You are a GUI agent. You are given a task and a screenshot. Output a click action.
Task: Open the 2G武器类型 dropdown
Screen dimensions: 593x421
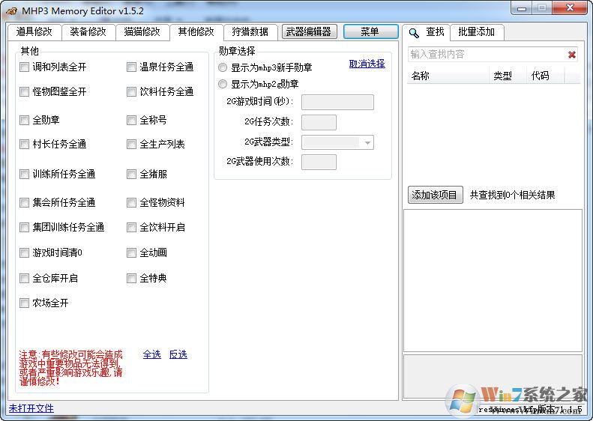[x=337, y=142]
